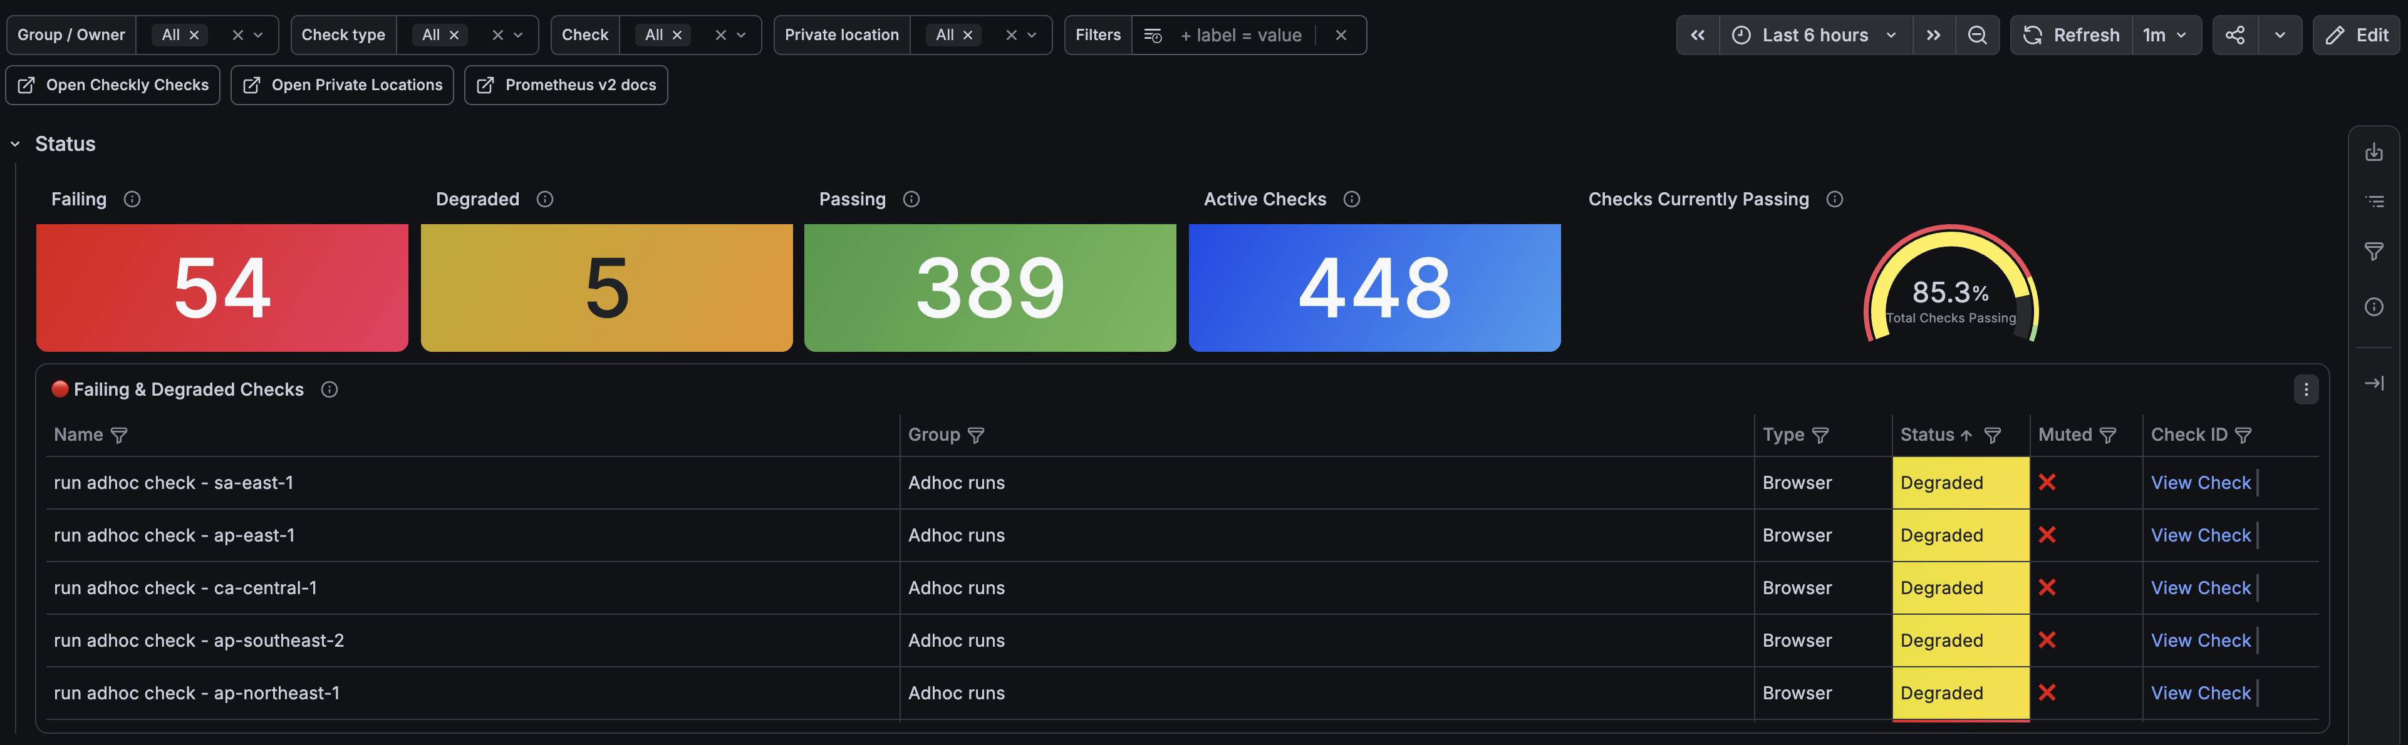The width and height of the screenshot is (2408, 745).
Task: View Check for sa-east-1 row
Action: pyautogui.click(x=2201, y=483)
